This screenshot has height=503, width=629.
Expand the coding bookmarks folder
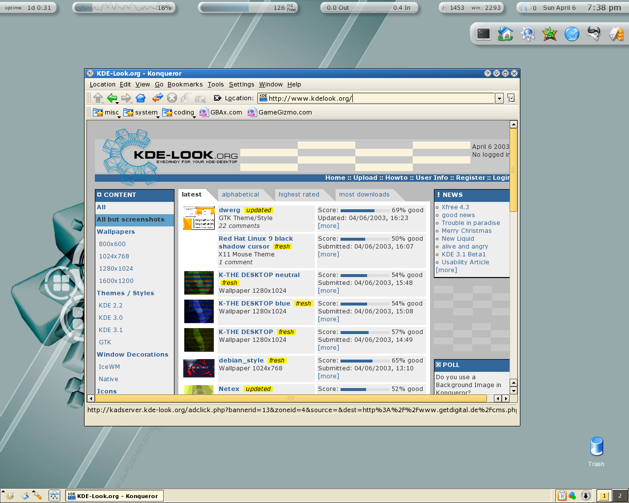point(179,112)
